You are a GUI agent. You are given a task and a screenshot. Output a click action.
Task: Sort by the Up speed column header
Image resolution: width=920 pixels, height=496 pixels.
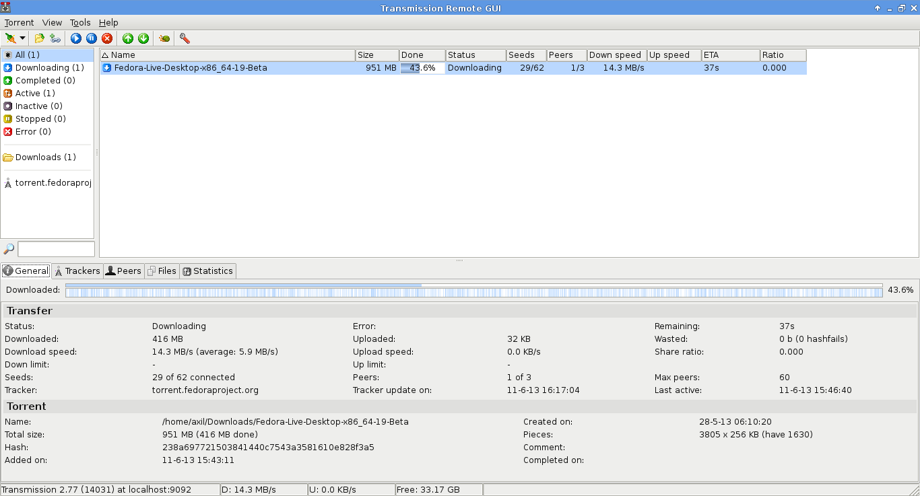click(x=674, y=55)
